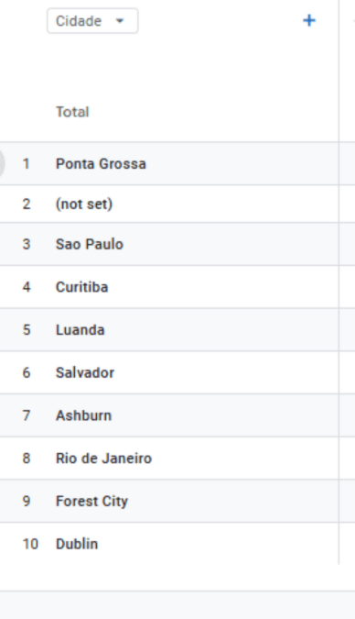
Task: Click row number 3 index cell
Action: click(x=27, y=244)
